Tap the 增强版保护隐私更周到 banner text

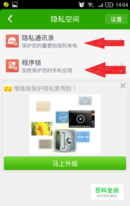(x=45, y=88)
